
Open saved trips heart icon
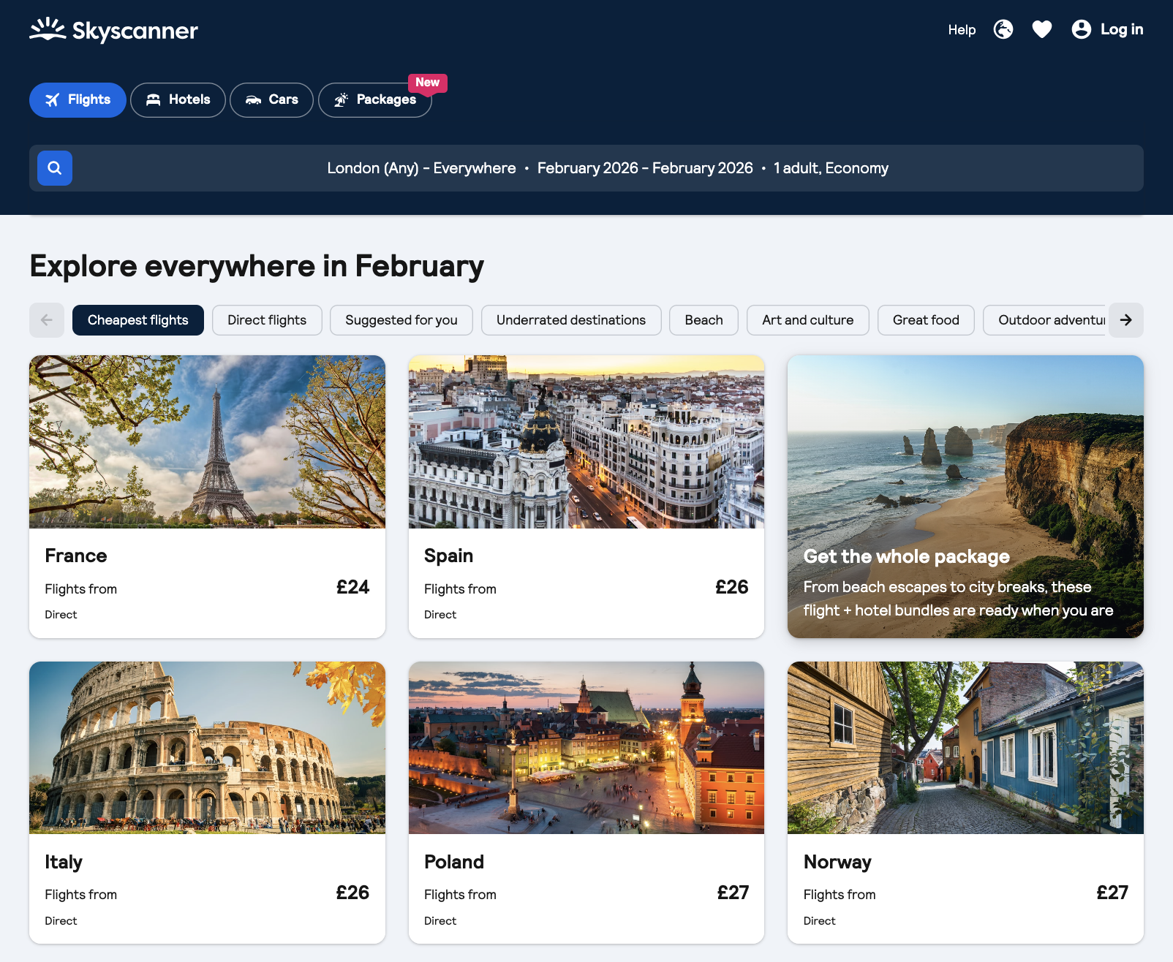1041,29
